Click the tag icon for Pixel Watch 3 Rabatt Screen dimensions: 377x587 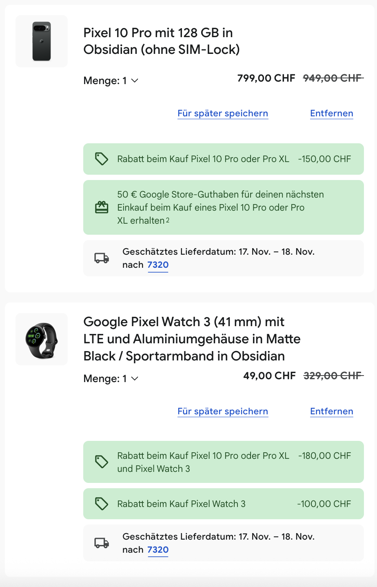tap(102, 504)
